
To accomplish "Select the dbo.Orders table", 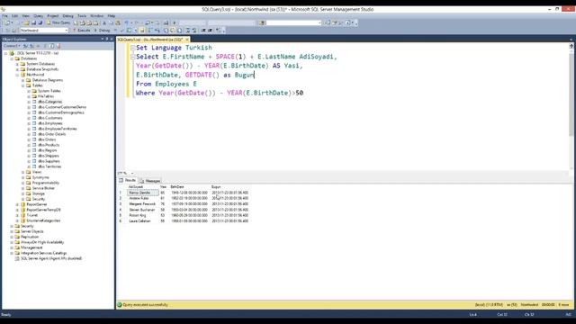I will coord(47,139).
